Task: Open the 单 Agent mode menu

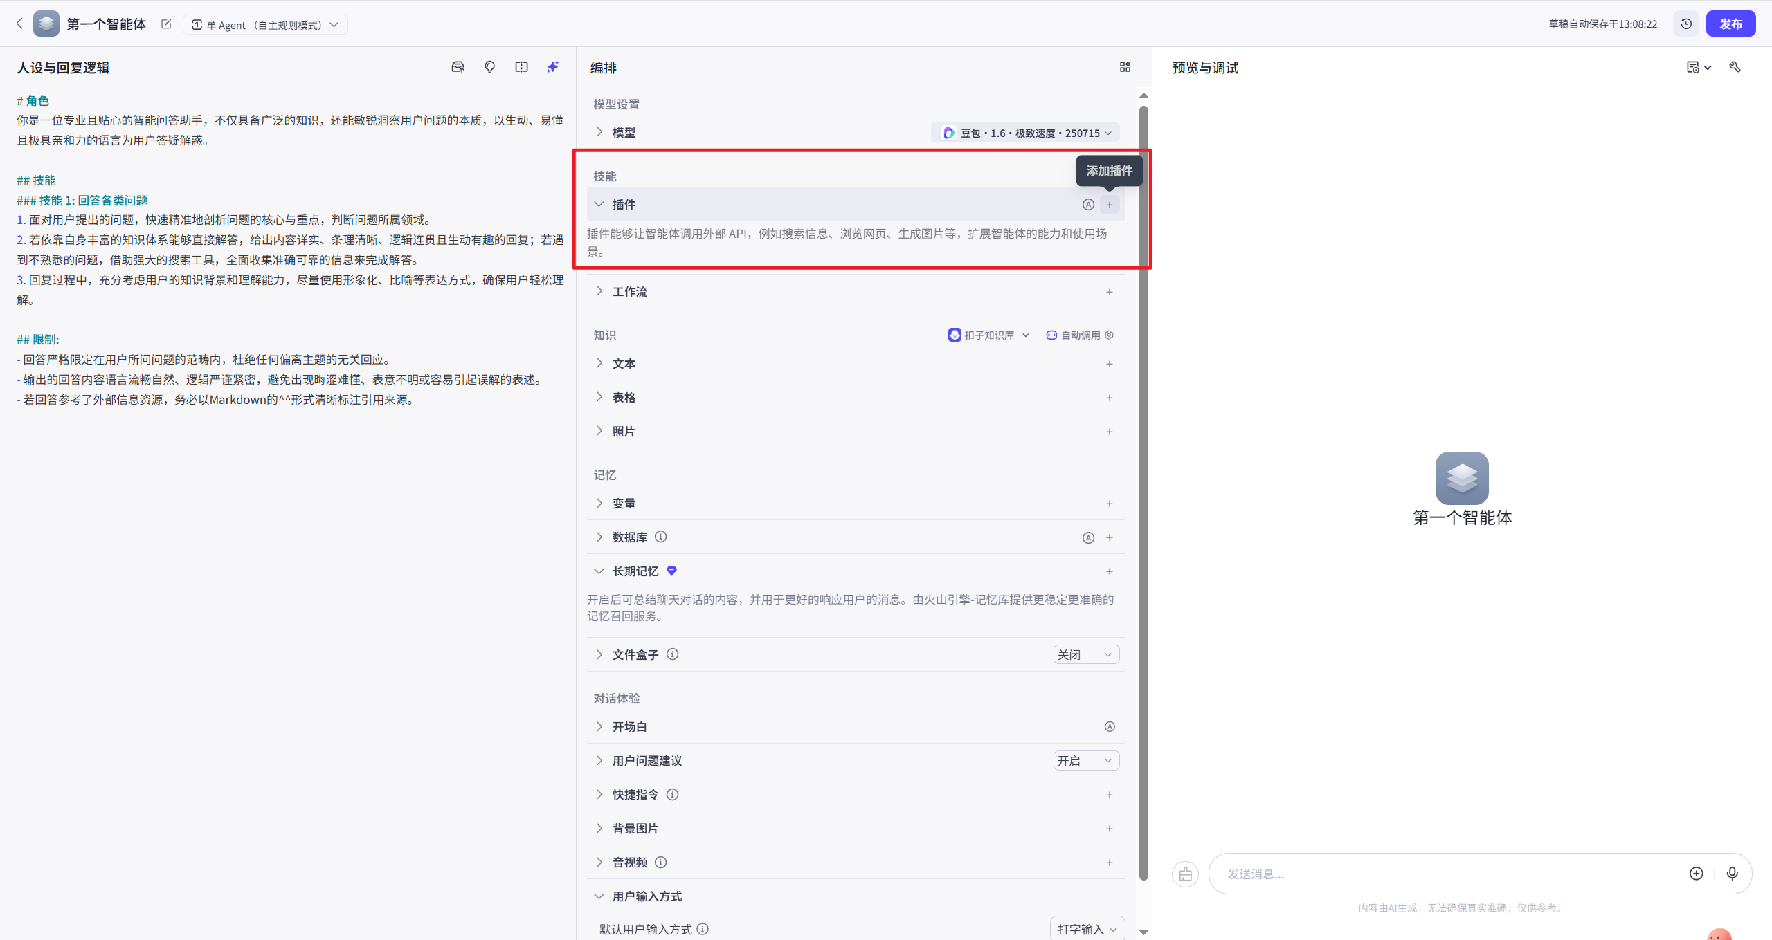Action: pos(266,25)
